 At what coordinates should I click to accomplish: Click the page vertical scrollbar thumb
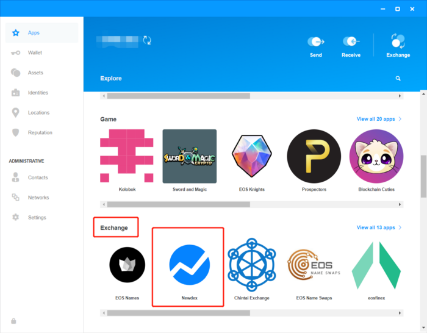(423, 176)
